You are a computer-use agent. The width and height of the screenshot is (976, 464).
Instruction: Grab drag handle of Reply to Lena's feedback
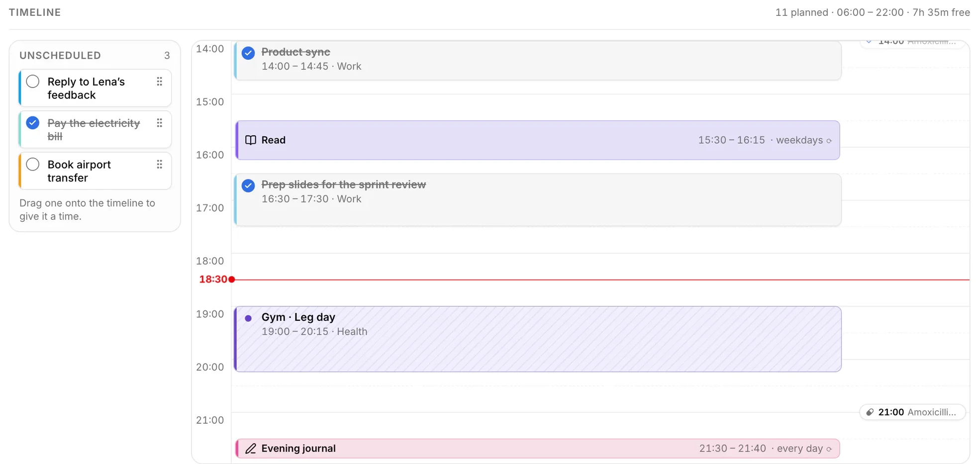coord(159,82)
